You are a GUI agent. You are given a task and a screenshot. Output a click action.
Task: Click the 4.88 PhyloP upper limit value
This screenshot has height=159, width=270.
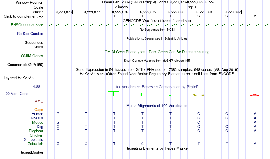click(36, 87)
